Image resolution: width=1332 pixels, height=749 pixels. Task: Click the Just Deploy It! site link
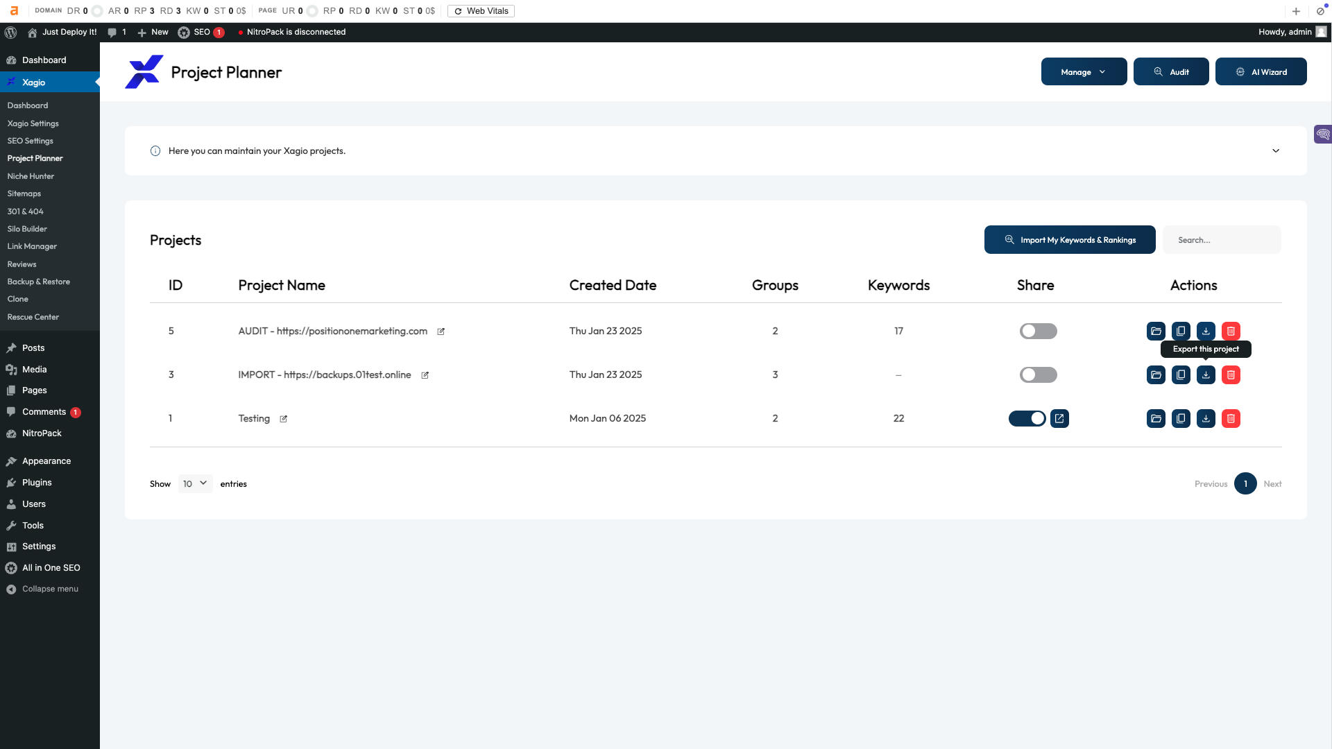62,32
